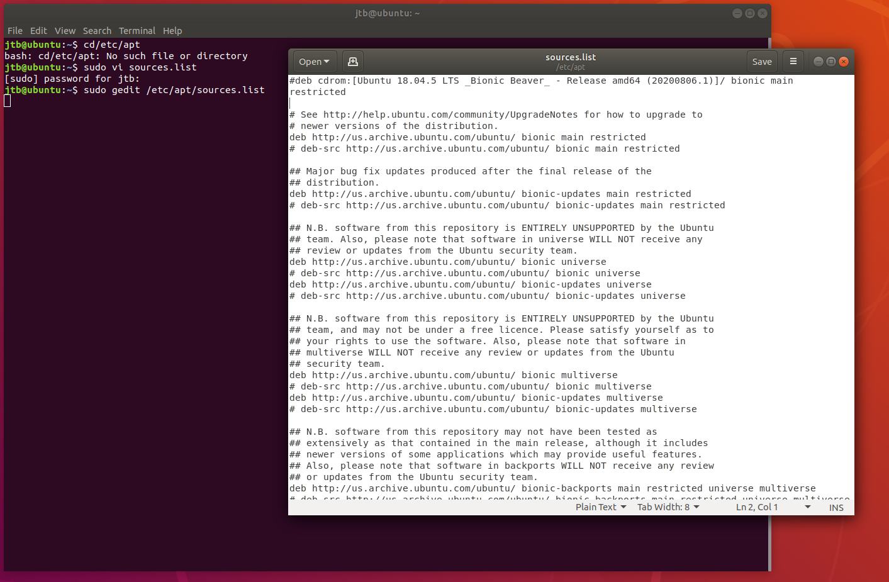Open the terminal File menu
Viewport: 889px width, 582px height.
pos(15,31)
